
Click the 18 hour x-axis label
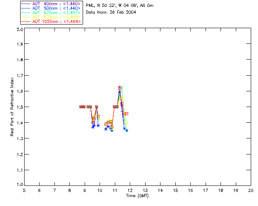click(221, 190)
